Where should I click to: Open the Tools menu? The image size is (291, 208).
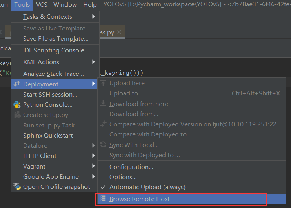[x=22, y=5]
